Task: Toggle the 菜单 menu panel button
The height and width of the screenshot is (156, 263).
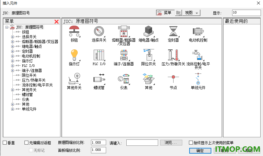Action: click(x=165, y=13)
